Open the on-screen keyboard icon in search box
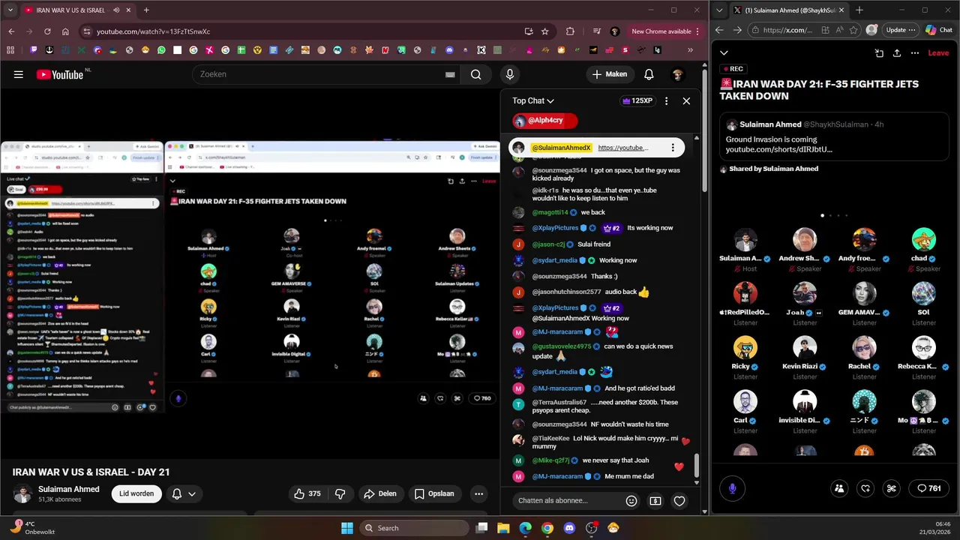Image resolution: width=960 pixels, height=540 pixels. click(x=450, y=74)
